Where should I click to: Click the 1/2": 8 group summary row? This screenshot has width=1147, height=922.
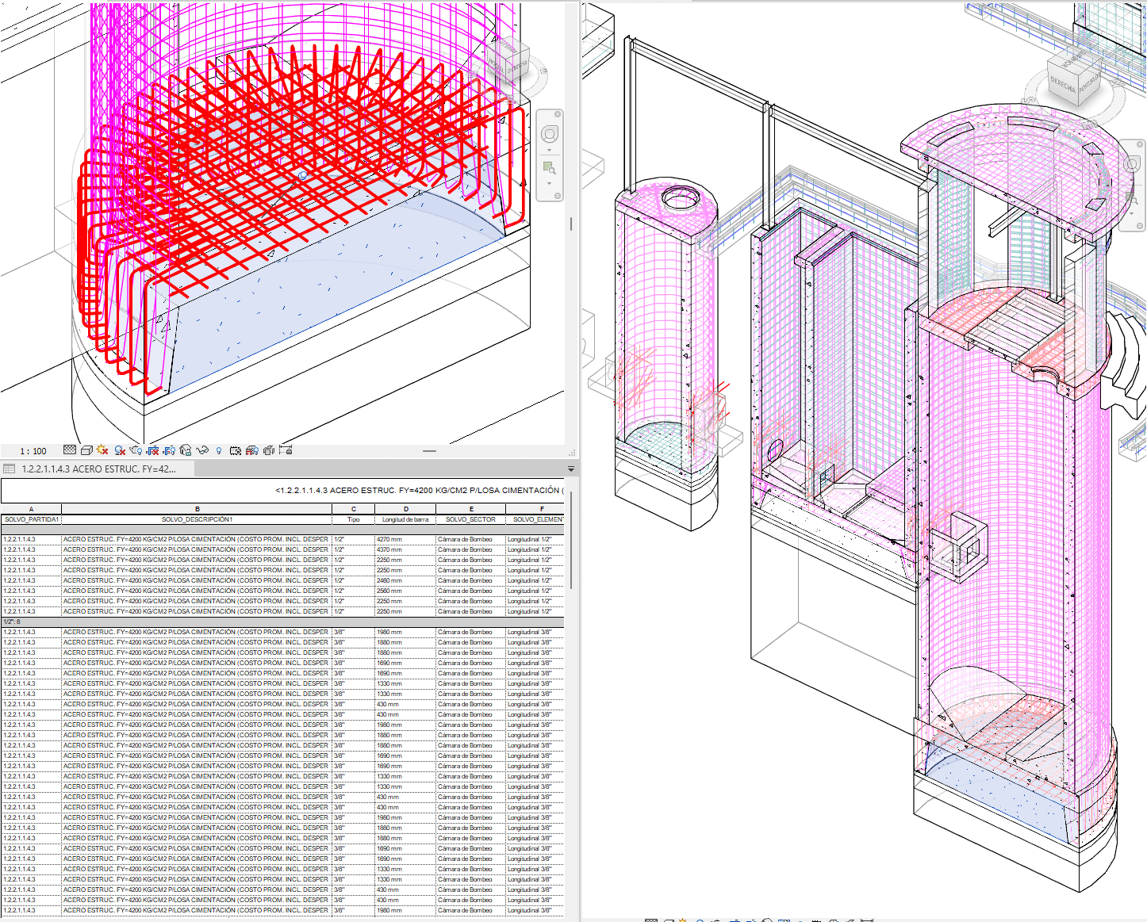282,622
